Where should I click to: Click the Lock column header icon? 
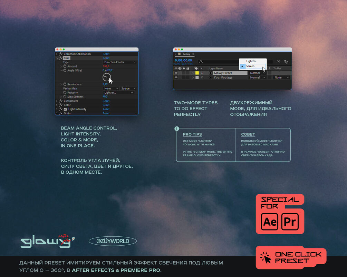coord(188,68)
